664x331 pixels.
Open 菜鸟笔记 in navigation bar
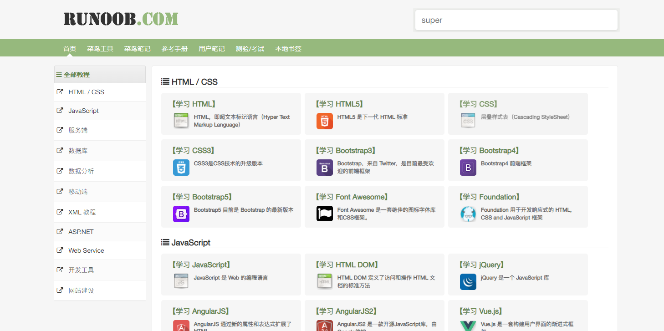tap(138, 49)
